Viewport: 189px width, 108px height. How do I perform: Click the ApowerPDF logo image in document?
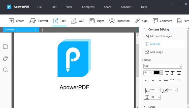pos(74,58)
